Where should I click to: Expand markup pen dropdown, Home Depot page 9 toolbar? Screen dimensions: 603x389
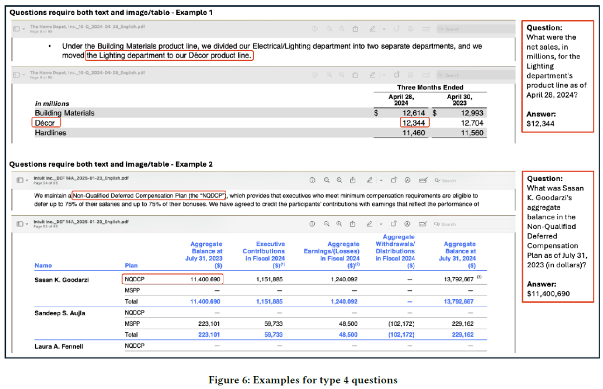pos(384,75)
